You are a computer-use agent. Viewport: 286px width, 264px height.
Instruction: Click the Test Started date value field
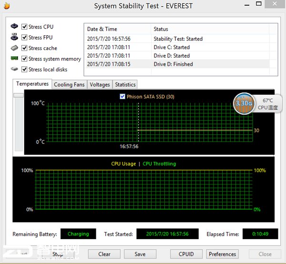pos(167,234)
